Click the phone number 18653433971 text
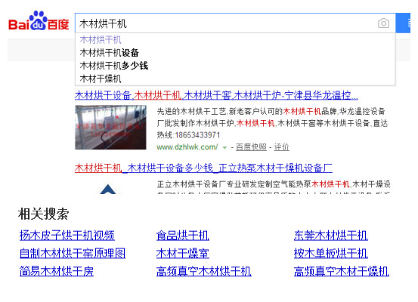The image size is (418, 302). tap(197, 135)
